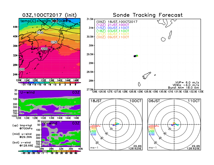
Task: Click the "@29.36N" latitude text
Action: (x=25, y=137)
